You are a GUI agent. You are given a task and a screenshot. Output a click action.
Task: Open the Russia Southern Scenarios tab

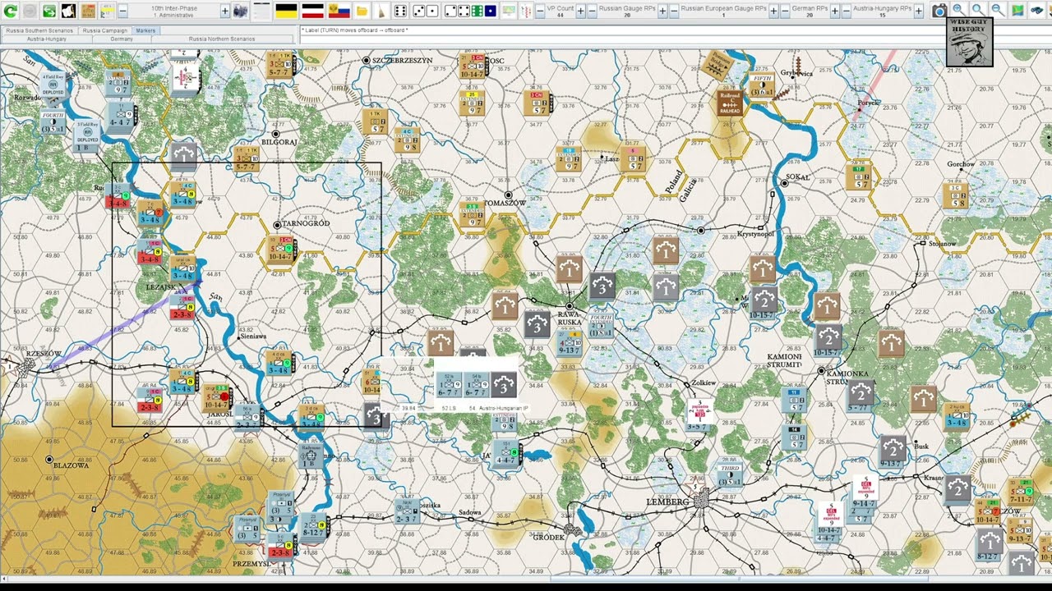tap(39, 30)
